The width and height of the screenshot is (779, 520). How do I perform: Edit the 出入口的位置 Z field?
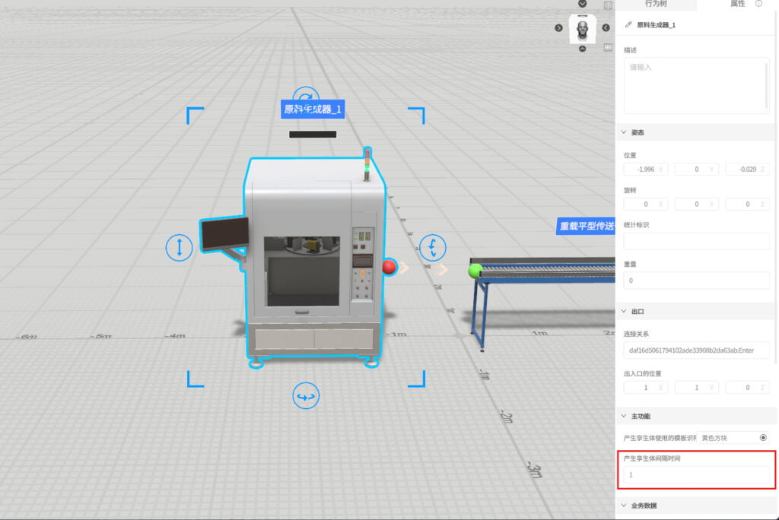click(747, 388)
